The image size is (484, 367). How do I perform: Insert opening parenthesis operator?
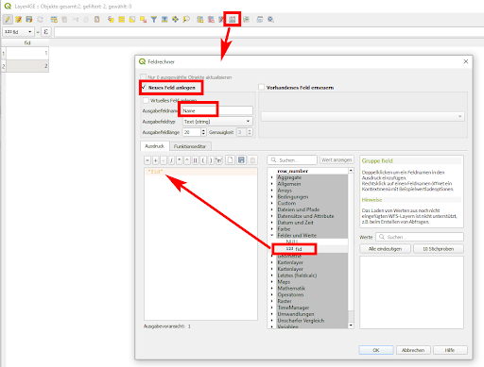coord(203,160)
